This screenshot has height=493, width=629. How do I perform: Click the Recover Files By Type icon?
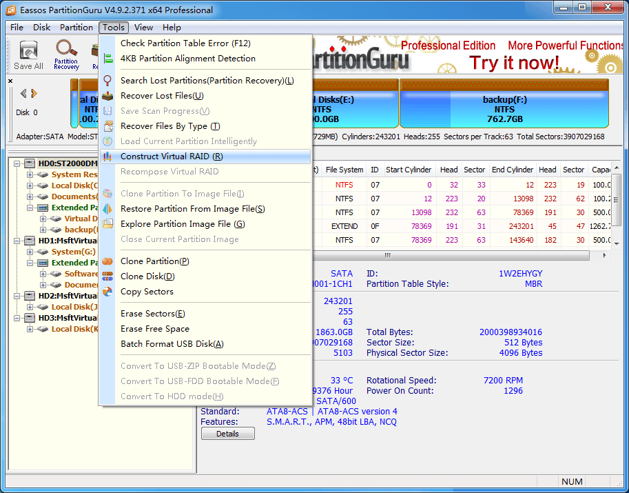tap(108, 126)
